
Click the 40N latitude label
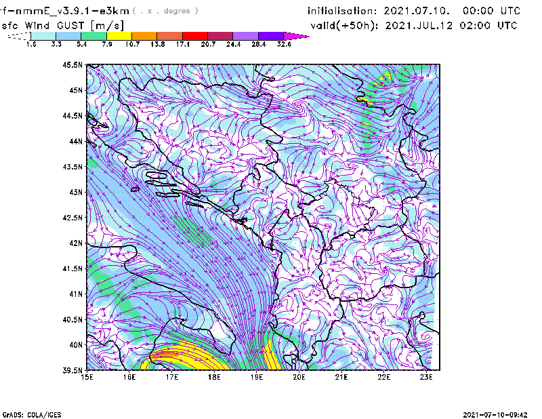[x=76, y=344]
